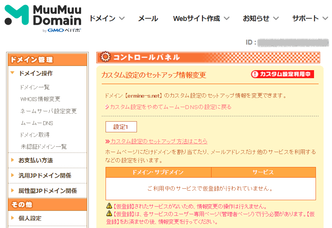The height and width of the screenshot is (228, 332).
Task: Select ドメイン取得 in sidebar
Action: [x=35, y=135]
